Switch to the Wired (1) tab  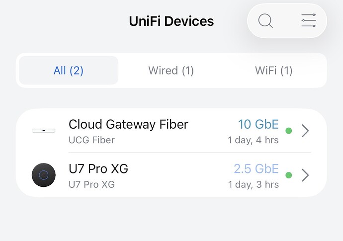(171, 71)
